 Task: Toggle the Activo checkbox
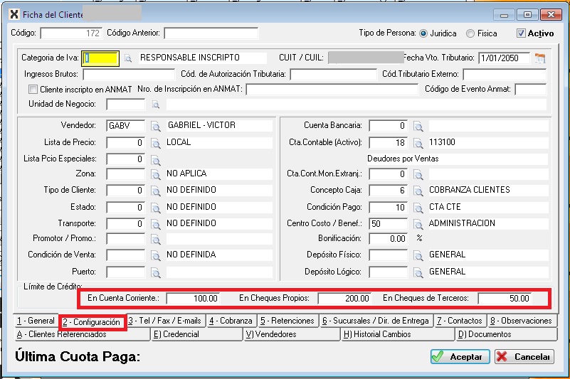[x=521, y=33]
